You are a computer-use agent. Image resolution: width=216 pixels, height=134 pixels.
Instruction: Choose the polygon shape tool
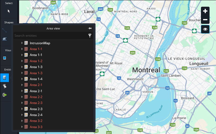point(5,39)
